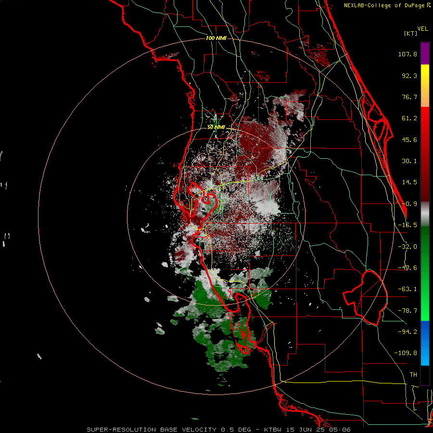Select the 92.3 velocity scale value
433x433 pixels.
tap(409, 76)
